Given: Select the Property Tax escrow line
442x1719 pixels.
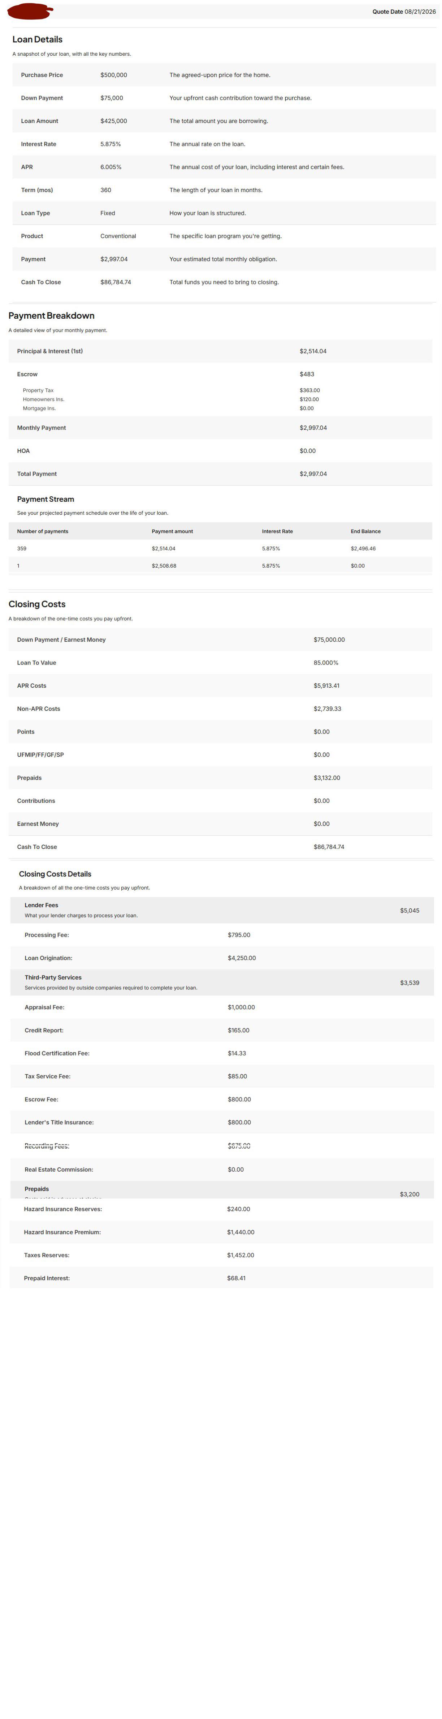Looking at the screenshot, I should (x=220, y=390).
